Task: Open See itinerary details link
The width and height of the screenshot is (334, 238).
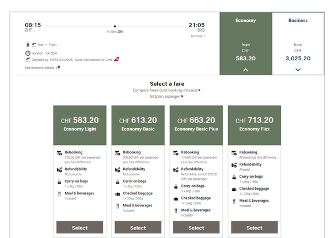Action: click(x=40, y=68)
